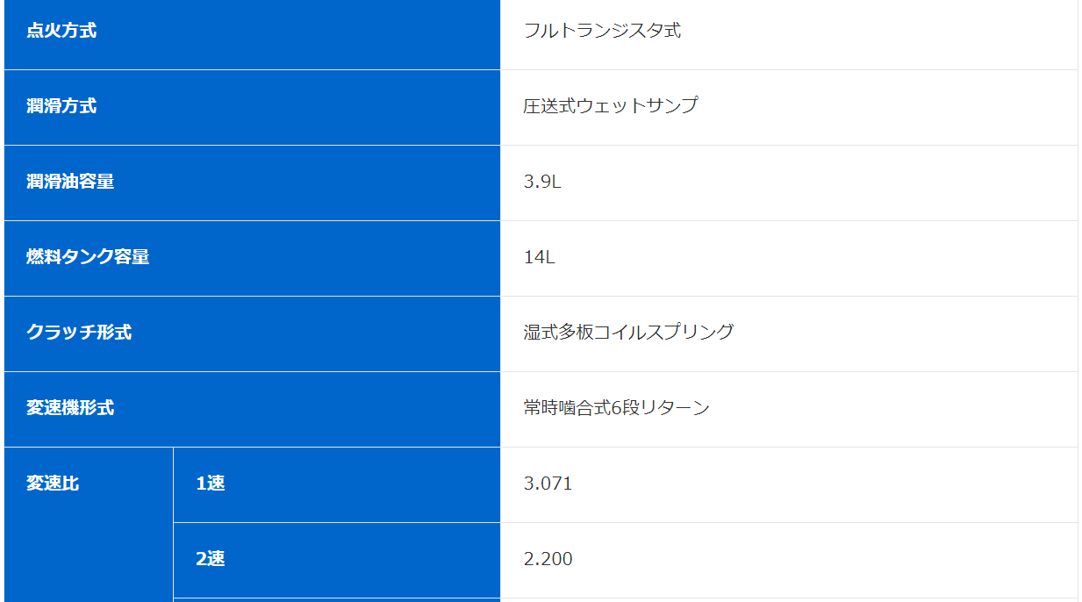Select the 3.071 gear ratio value
The image size is (1082, 602).
click(x=548, y=484)
